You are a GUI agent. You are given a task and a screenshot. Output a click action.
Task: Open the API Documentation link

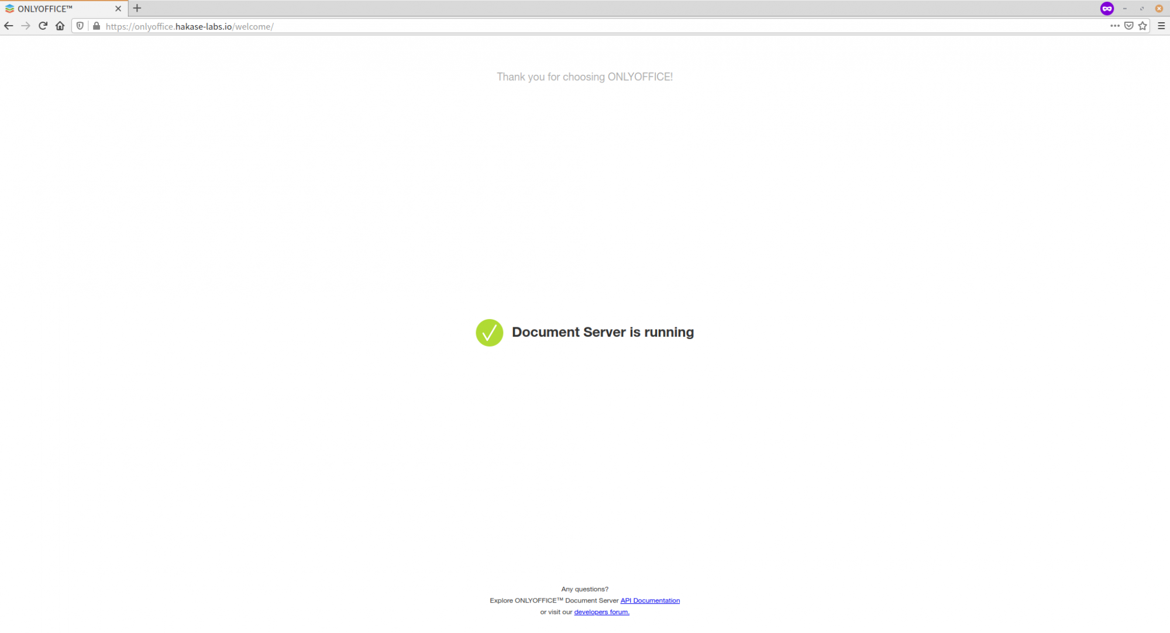[650, 600]
